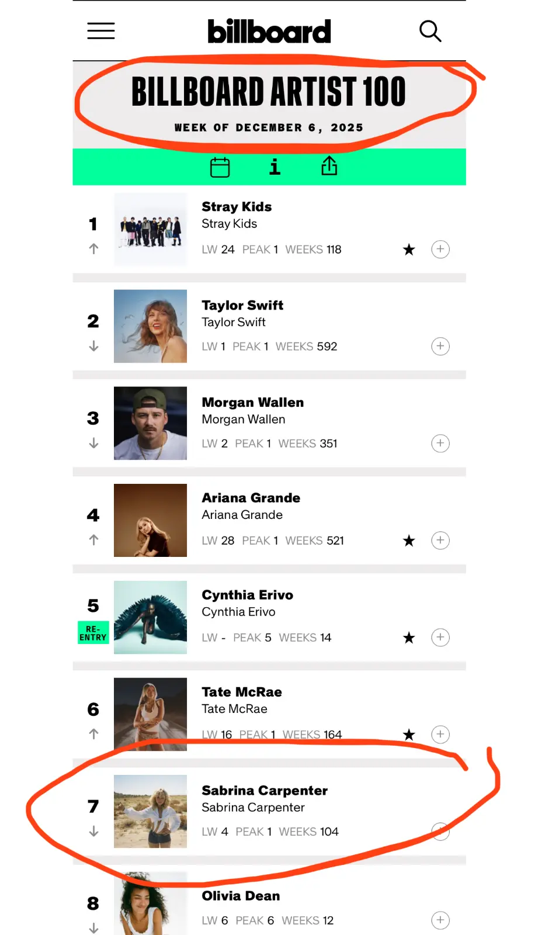Click the RE-ENTRY badge on rank 5
This screenshot has height=935, width=552.
(93, 633)
